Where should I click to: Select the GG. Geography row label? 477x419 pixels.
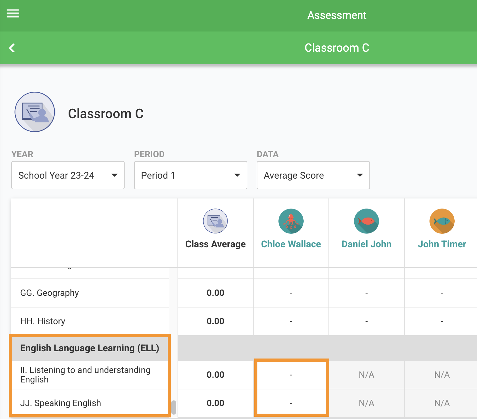[x=50, y=293]
